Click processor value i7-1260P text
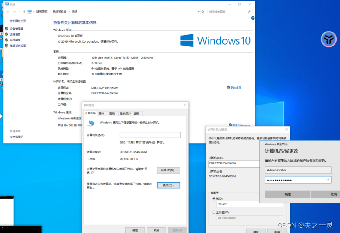Image resolution: width=340 pixels, height=233 pixels. [122, 58]
